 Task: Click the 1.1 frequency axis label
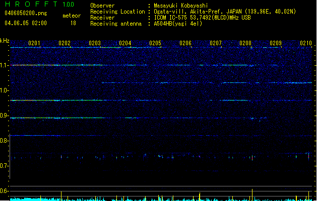click(x=5, y=65)
